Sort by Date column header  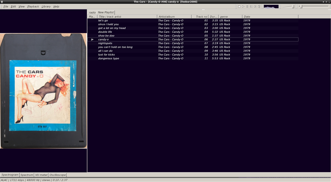click(x=270, y=17)
